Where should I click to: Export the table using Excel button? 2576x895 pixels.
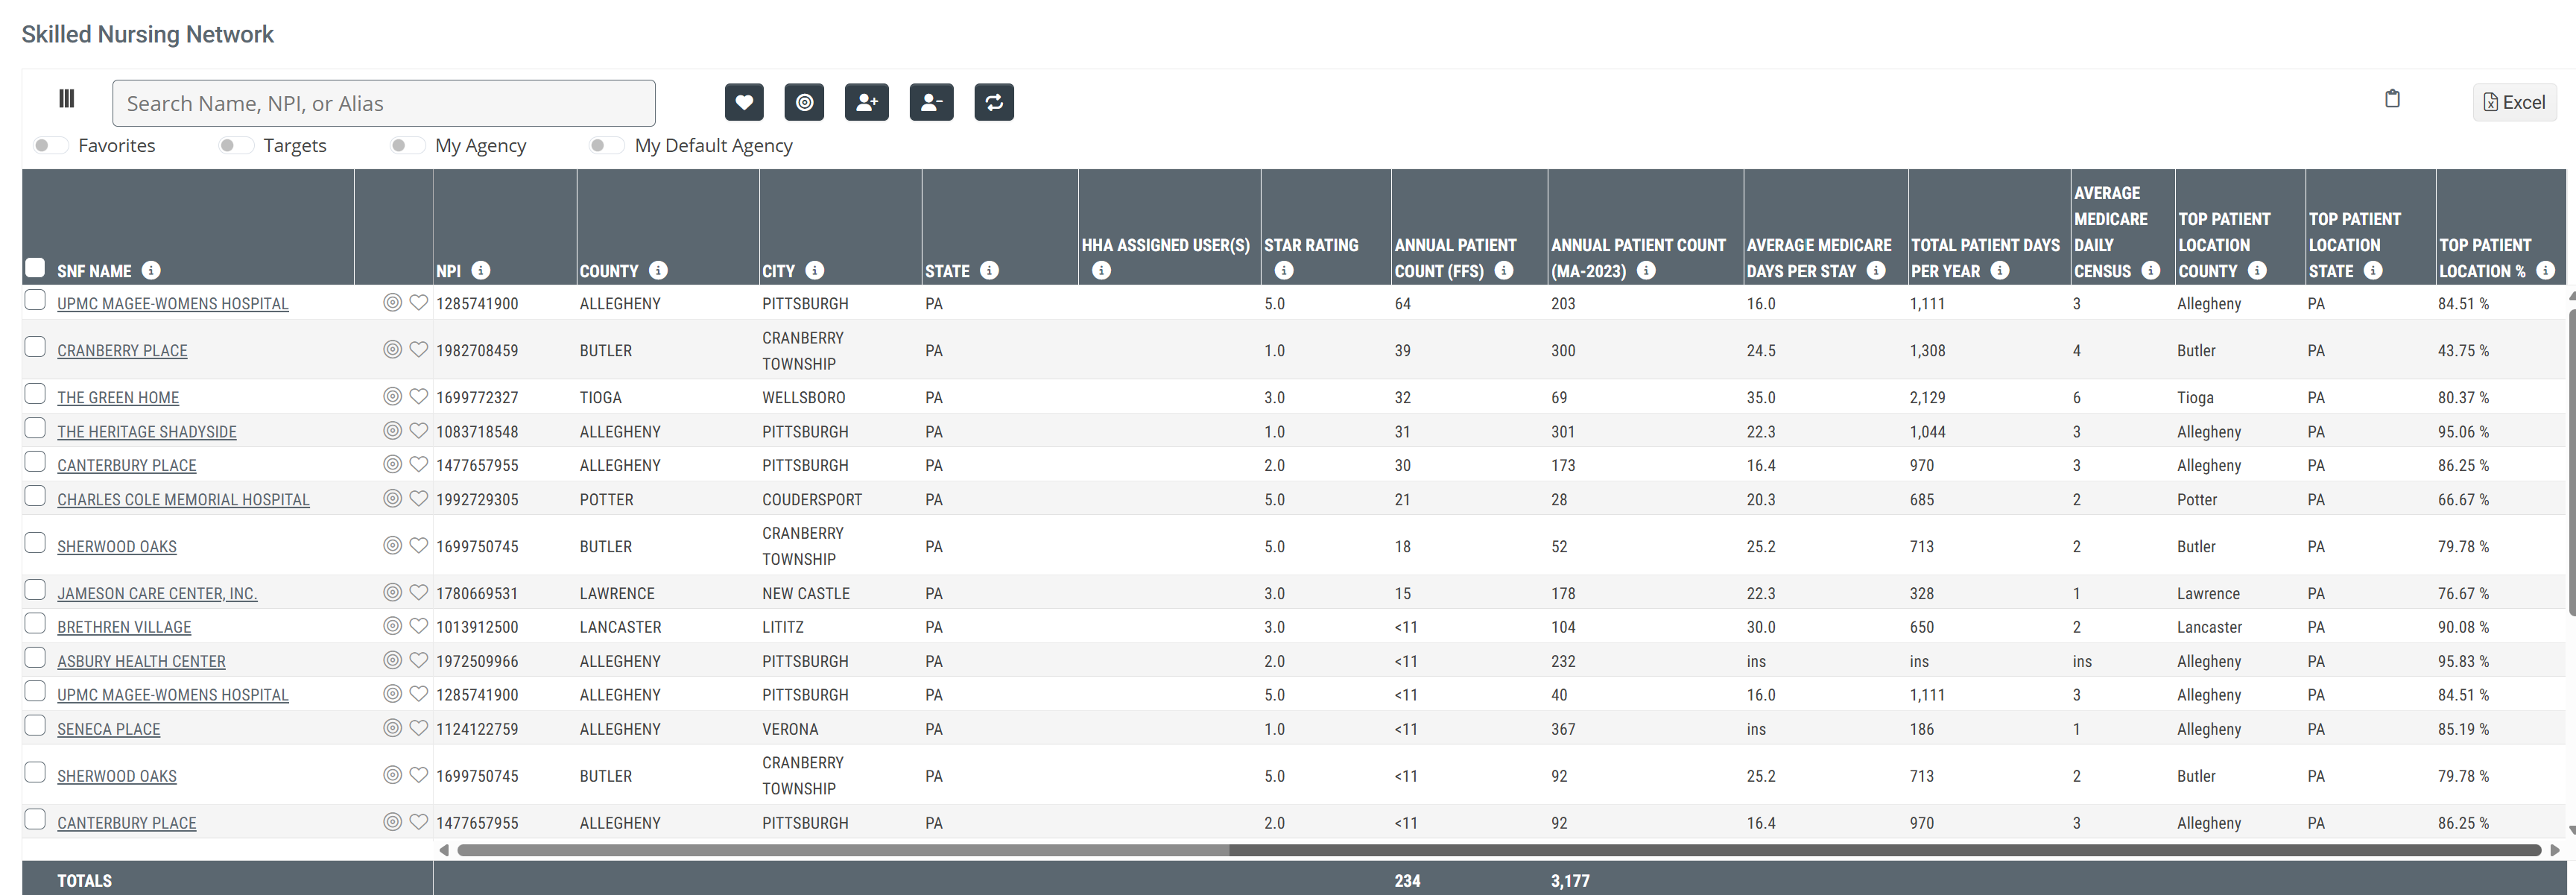[2514, 102]
